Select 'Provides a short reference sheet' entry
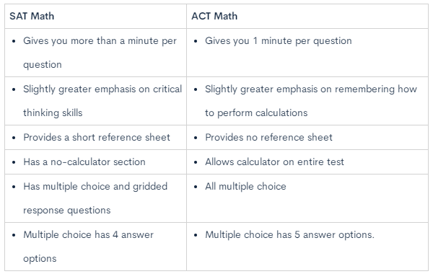This screenshot has width=433, height=274. point(97,137)
